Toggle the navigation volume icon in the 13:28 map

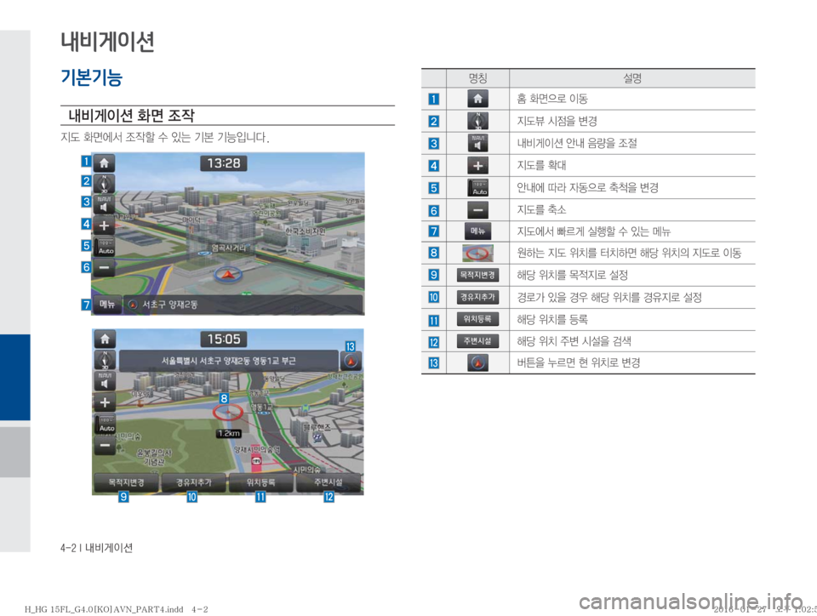click(104, 203)
